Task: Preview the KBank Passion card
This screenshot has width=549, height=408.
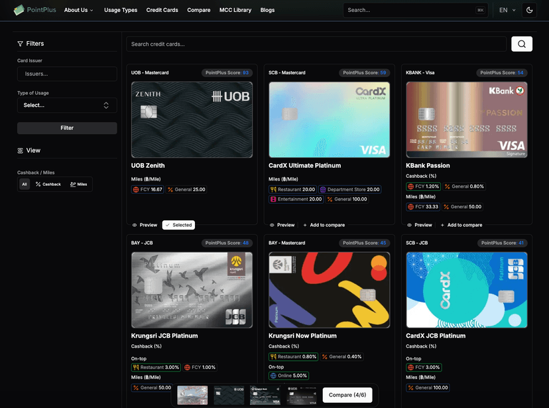Action: 420,225
